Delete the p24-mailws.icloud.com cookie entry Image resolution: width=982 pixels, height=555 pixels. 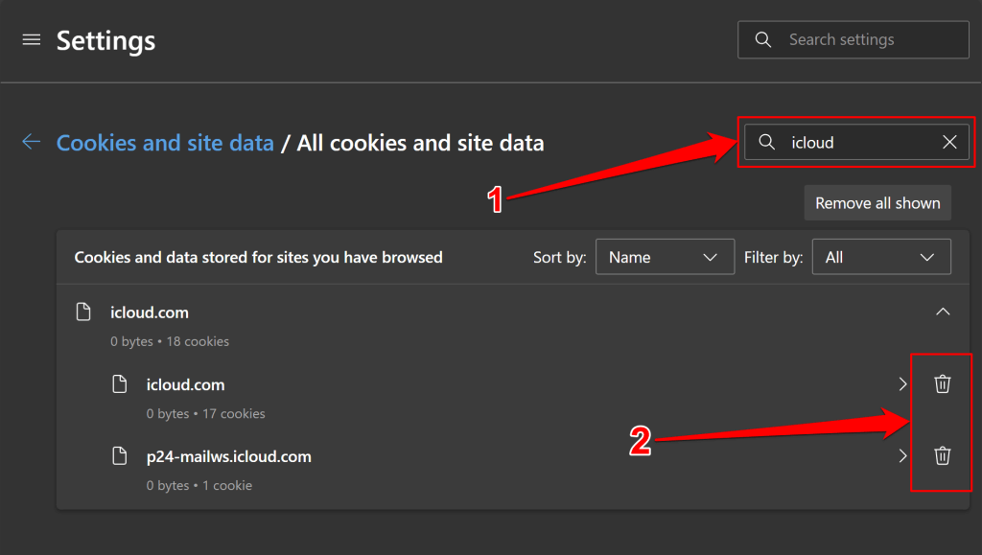[x=943, y=456]
